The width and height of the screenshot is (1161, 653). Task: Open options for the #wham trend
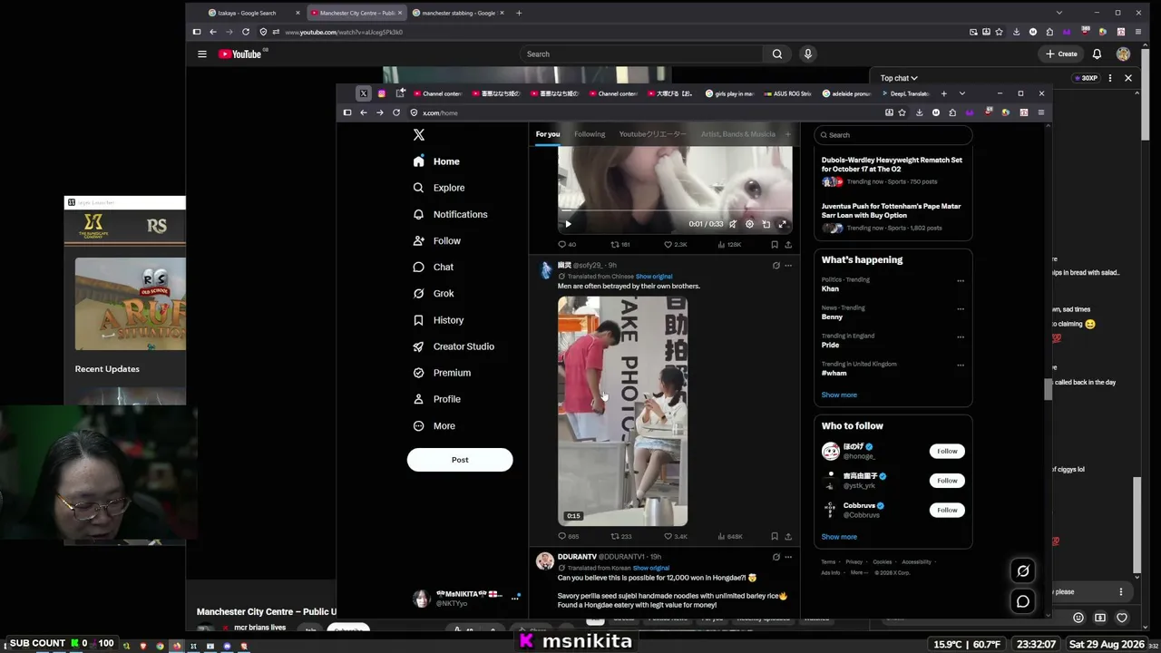[961, 365]
